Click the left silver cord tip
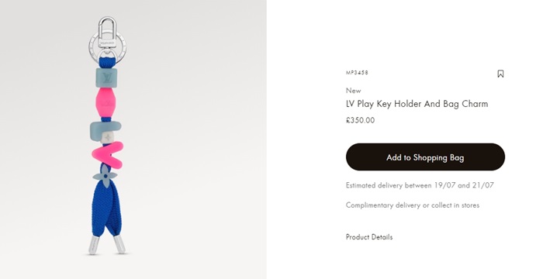The height and width of the screenshot is (279, 543). click(x=94, y=245)
